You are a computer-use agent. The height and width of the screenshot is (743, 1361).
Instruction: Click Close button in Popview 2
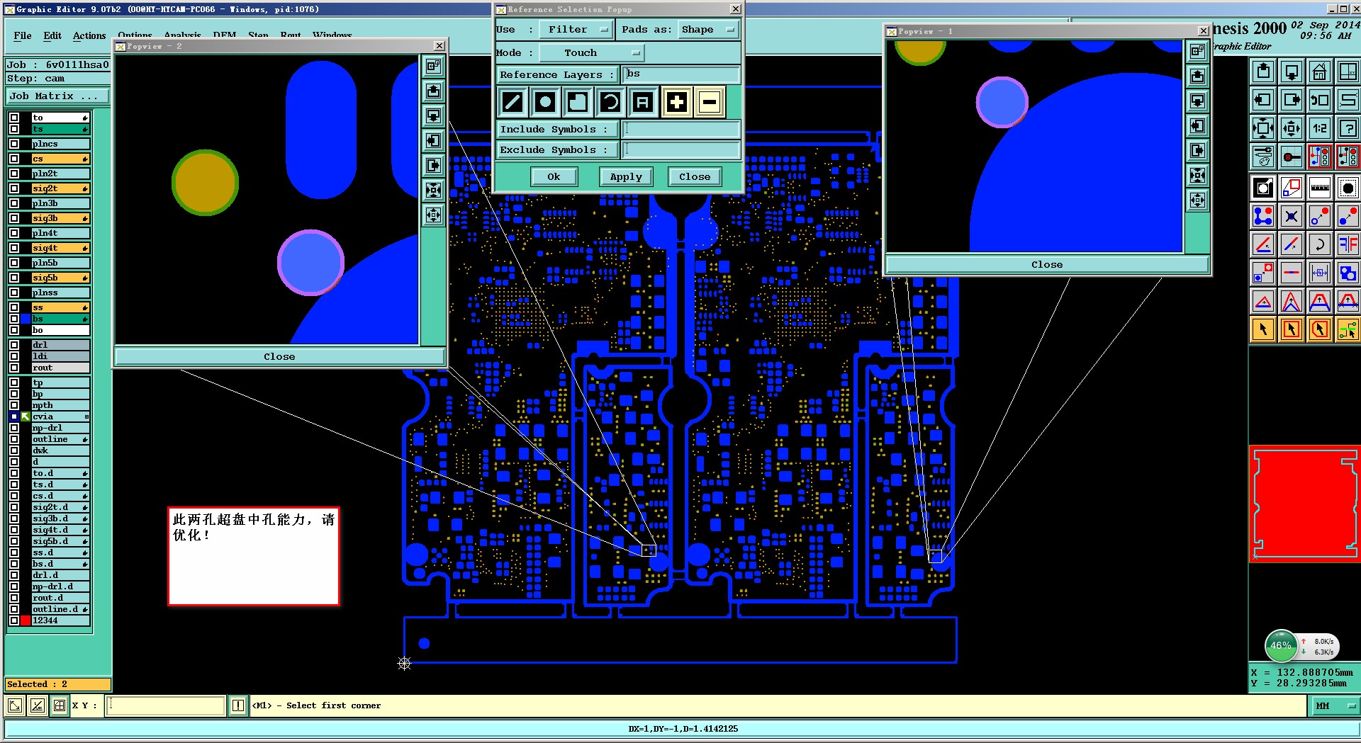(279, 356)
